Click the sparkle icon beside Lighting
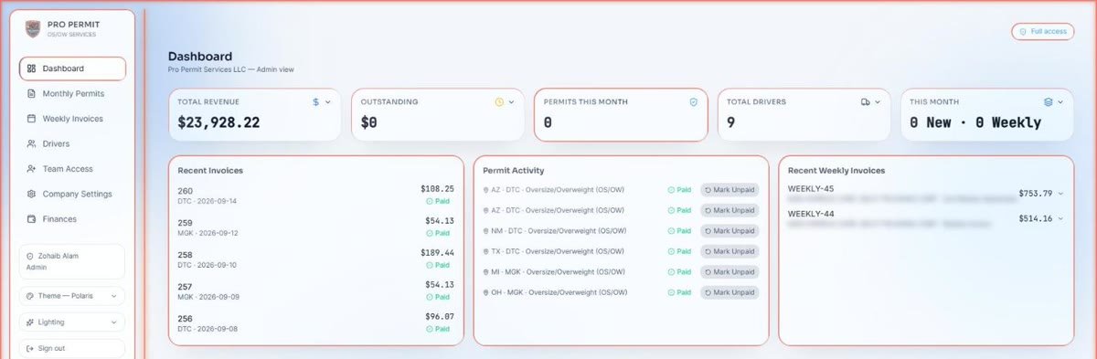This screenshot has height=359, width=1097. (31, 322)
